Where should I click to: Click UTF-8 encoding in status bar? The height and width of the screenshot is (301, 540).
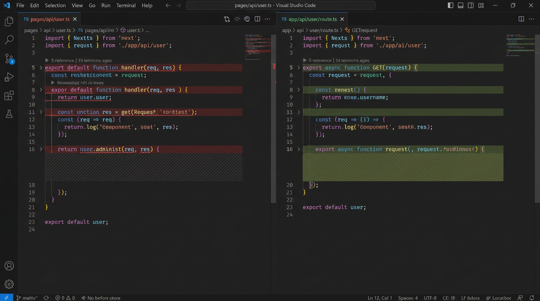(430, 298)
